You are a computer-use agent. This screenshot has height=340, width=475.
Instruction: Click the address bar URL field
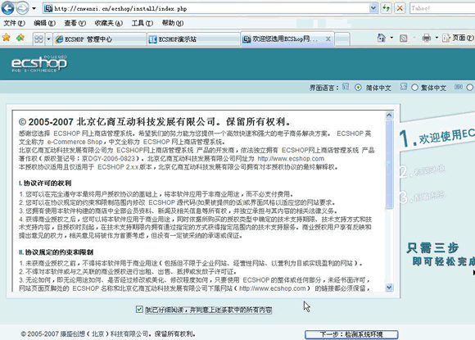tap(206, 8)
